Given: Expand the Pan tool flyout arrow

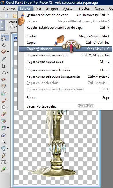Looking at the screenshot, I should (x=8, y=38).
